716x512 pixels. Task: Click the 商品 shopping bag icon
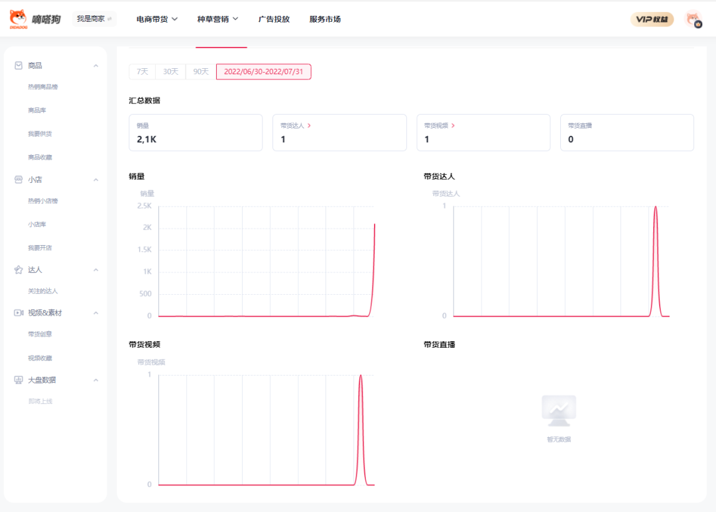click(x=19, y=66)
